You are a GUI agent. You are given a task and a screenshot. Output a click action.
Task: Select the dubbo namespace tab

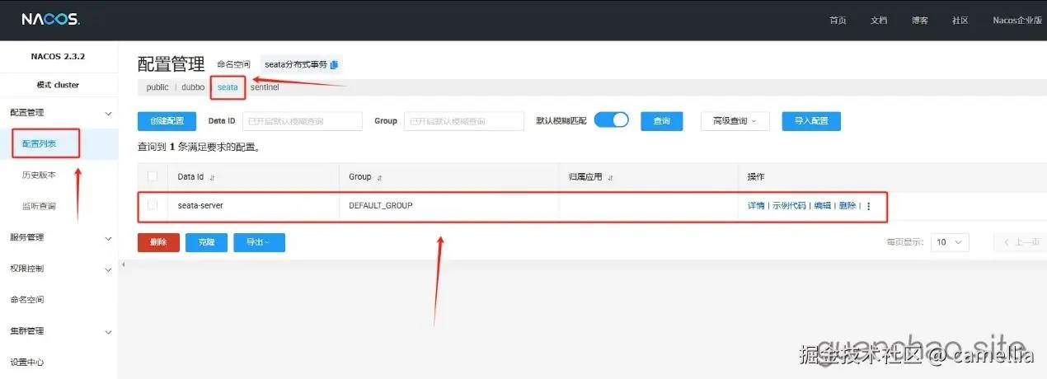[x=193, y=87]
